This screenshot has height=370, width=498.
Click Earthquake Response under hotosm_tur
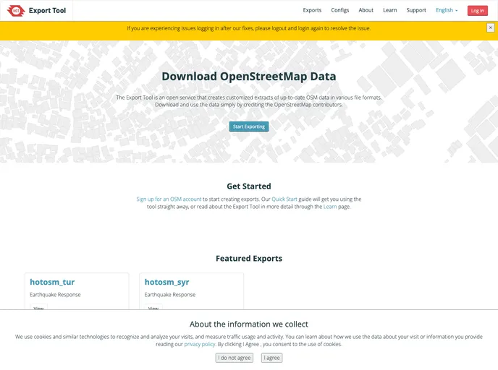pyautogui.click(x=55, y=295)
